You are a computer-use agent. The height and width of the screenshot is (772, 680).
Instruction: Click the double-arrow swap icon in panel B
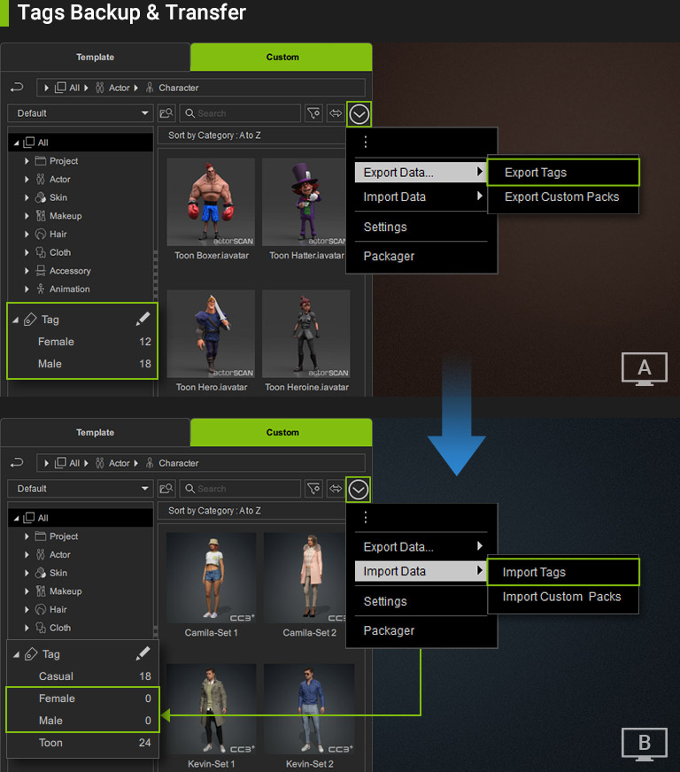point(336,489)
